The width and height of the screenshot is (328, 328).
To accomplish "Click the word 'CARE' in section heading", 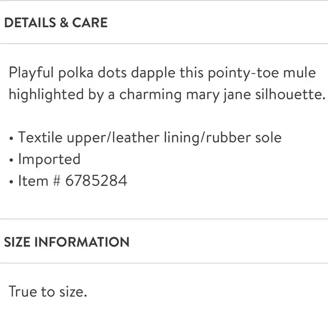I will 90,23.
